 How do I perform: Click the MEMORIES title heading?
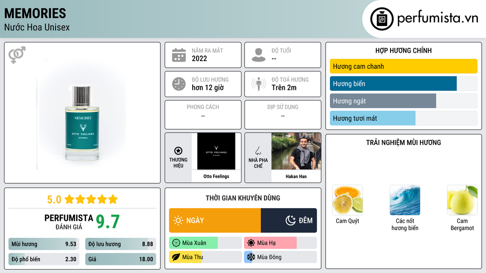tap(35, 13)
